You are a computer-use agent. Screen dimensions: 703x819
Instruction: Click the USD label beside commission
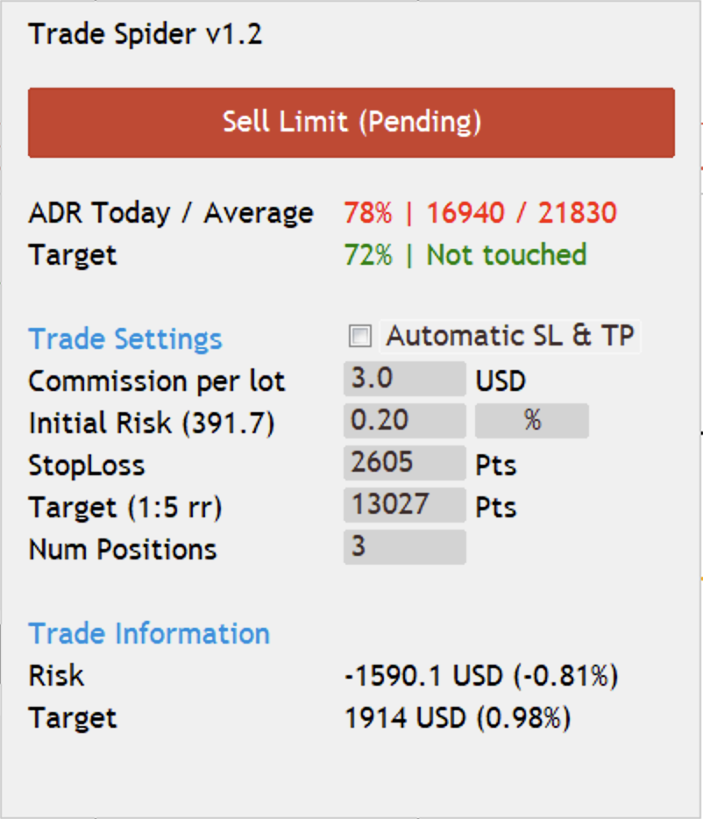[x=500, y=380]
